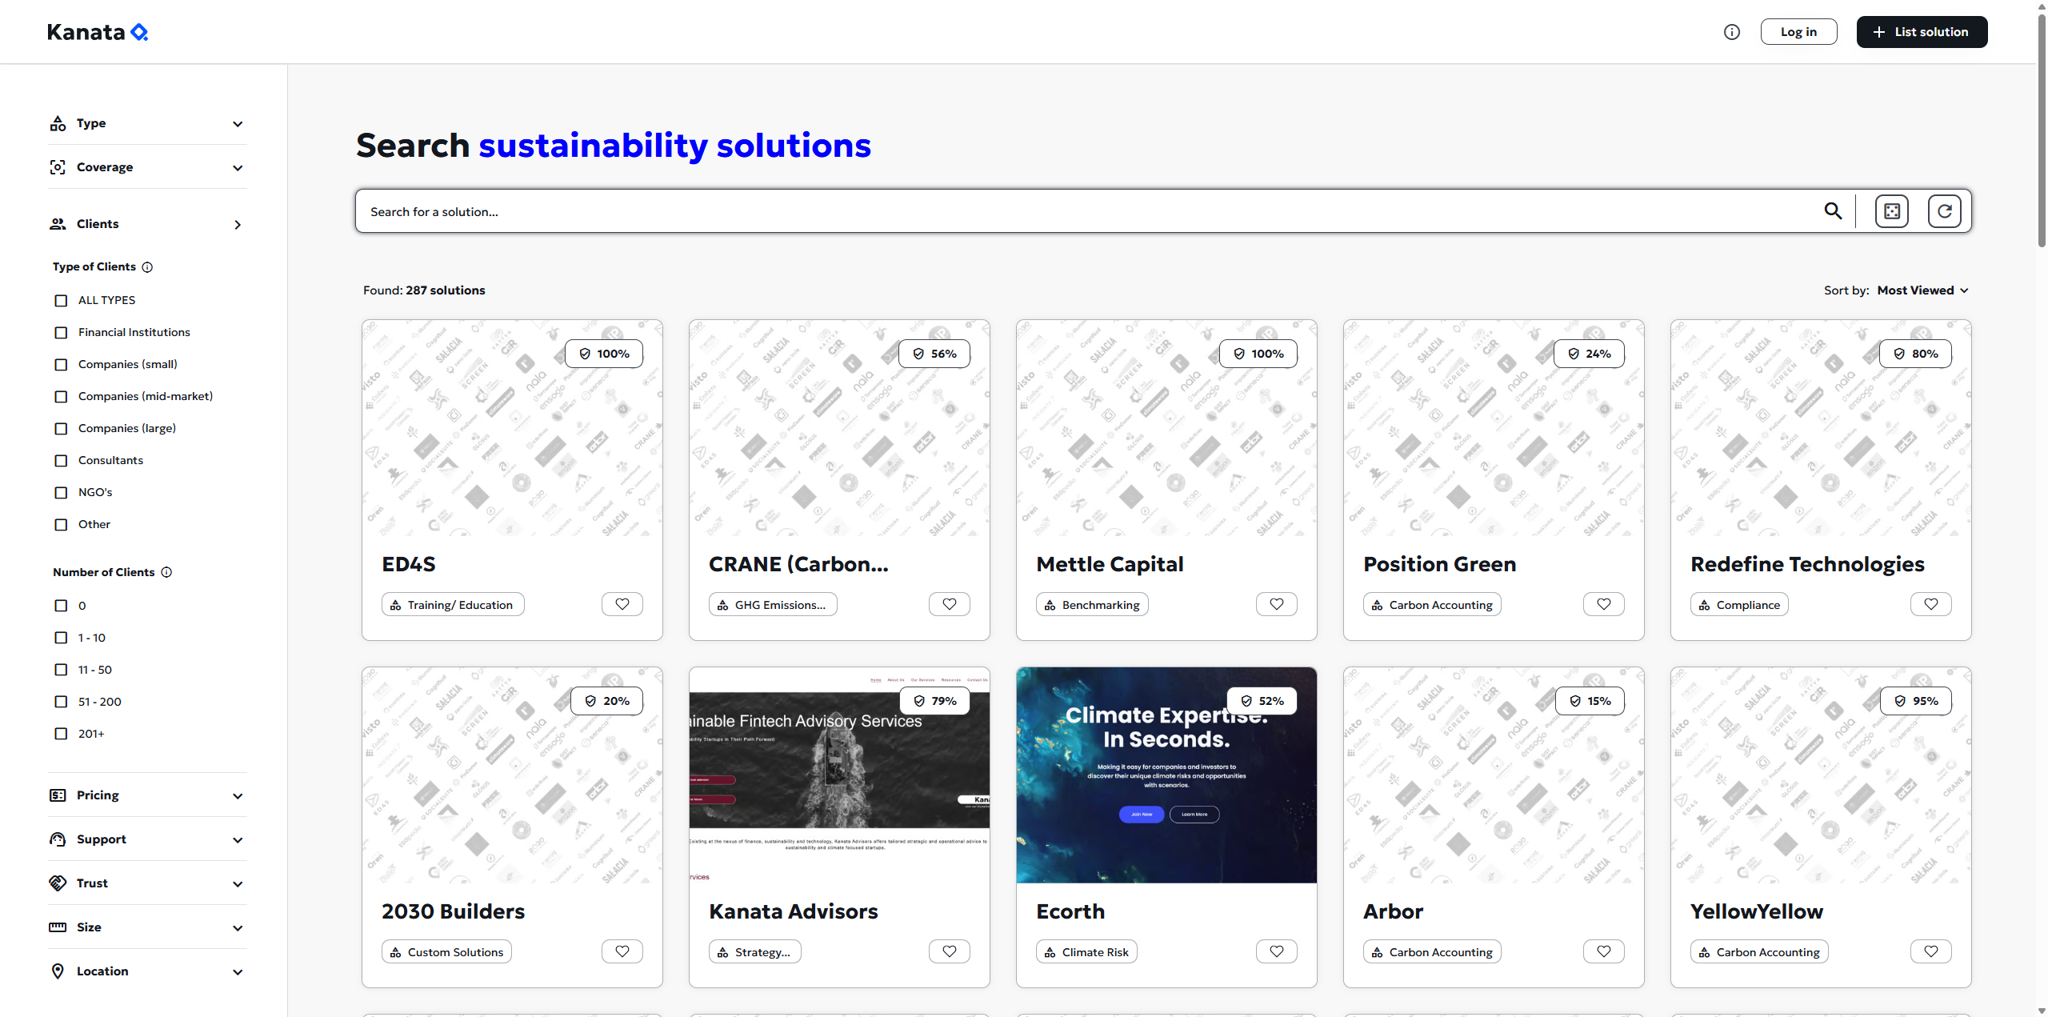Click the reset refresh icon in search bar
2048x1017 pixels.
pos(1945,211)
